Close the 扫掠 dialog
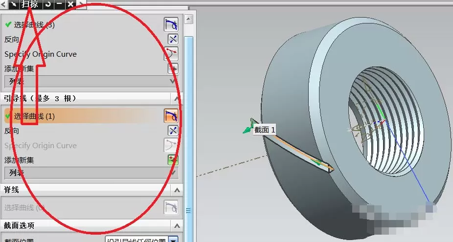Viewport: 453px width, 242px height. pos(70,4)
